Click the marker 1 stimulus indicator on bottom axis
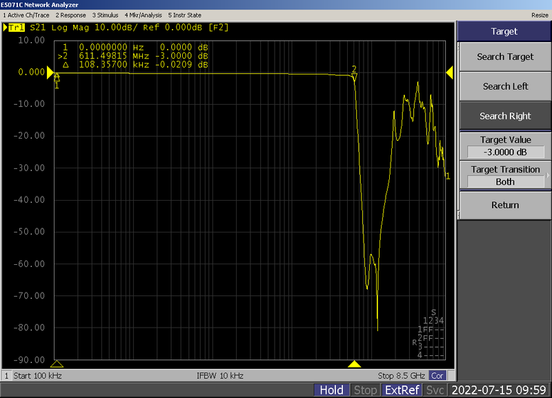This screenshot has width=552, height=398. [57, 364]
